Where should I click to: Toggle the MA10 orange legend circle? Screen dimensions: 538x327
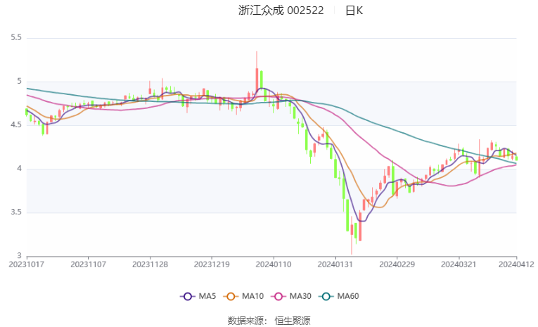(231, 297)
